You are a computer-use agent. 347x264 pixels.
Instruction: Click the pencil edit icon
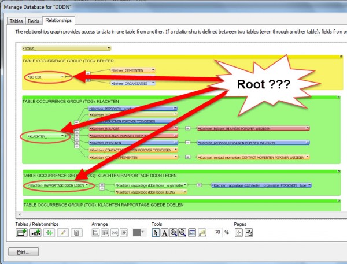(x=62, y=232)
